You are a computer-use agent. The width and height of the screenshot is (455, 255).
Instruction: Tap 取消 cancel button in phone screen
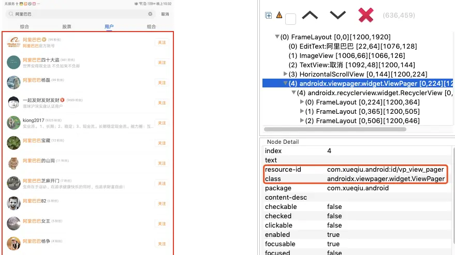pyautogui.click(x=165, y=14)
